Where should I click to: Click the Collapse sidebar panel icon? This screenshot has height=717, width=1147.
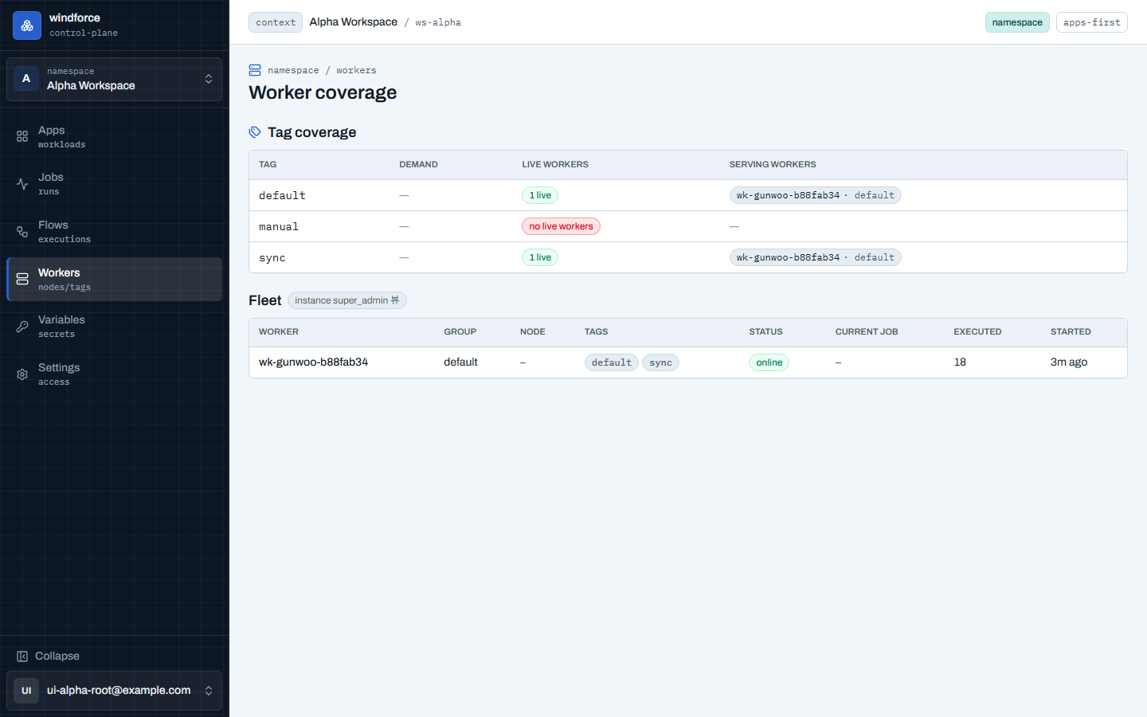pyautogui.click(x=22, y=656)
